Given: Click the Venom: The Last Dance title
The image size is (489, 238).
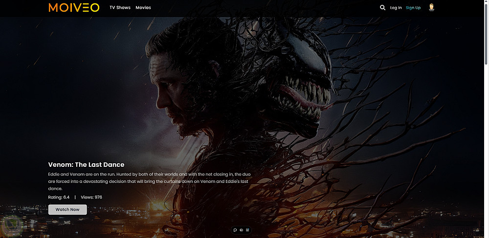Looking at the screenshot, I should (x=87, y=164).
